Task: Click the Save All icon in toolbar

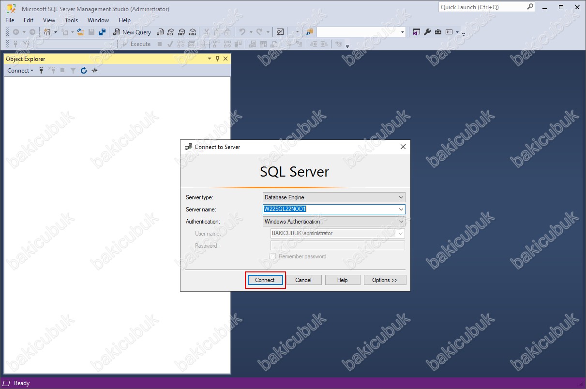Action: (x=102, y=32)
